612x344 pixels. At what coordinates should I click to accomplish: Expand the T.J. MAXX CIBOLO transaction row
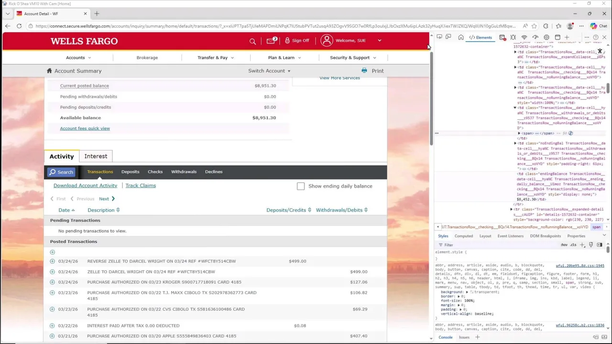[x=52, y=293]
